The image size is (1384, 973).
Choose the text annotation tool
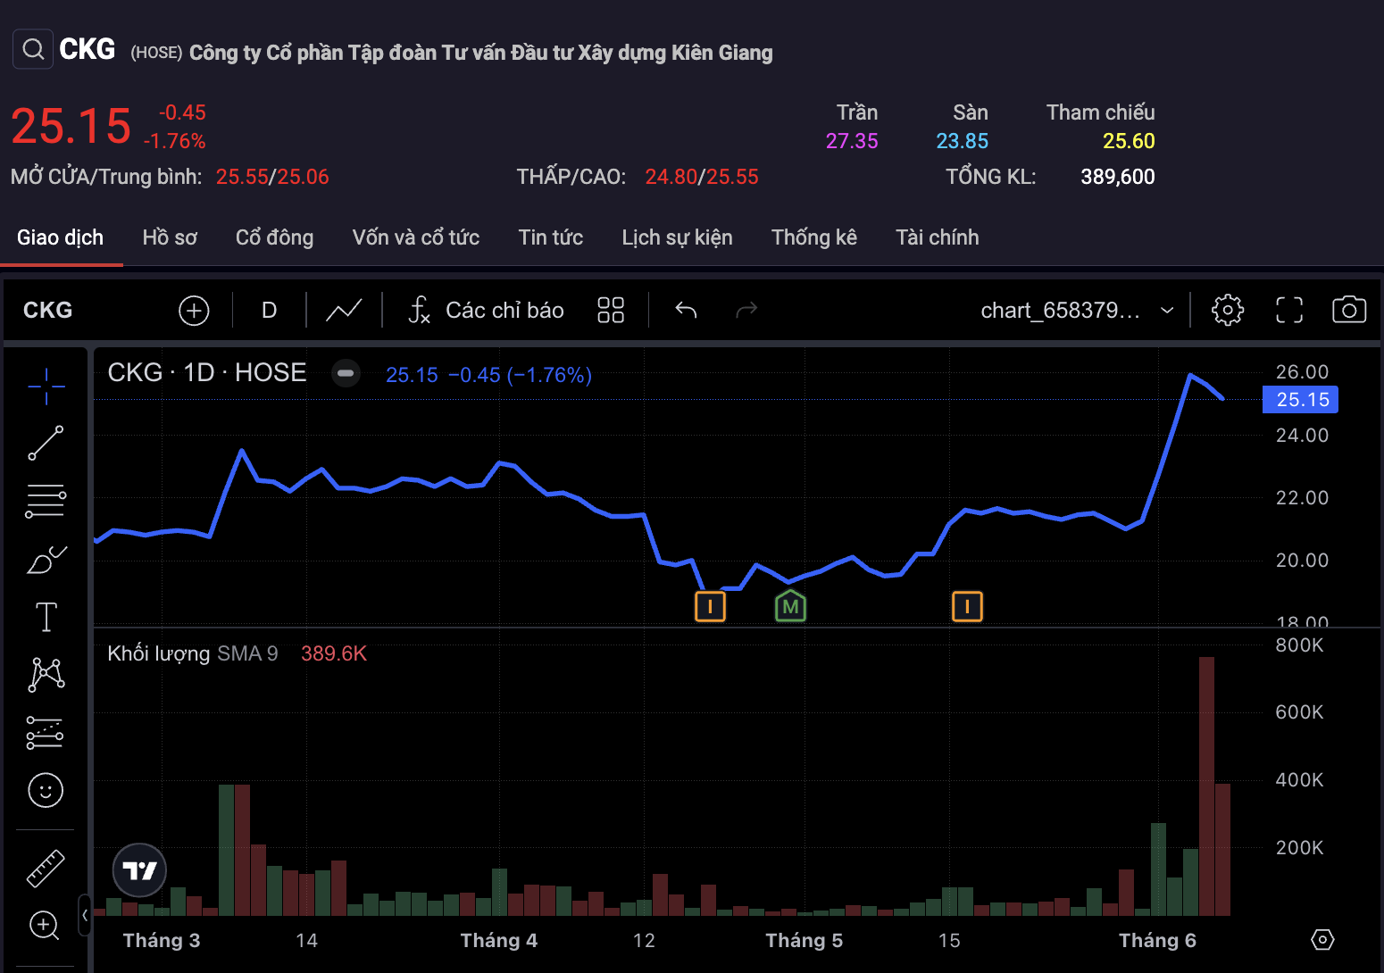coord(46,617)
